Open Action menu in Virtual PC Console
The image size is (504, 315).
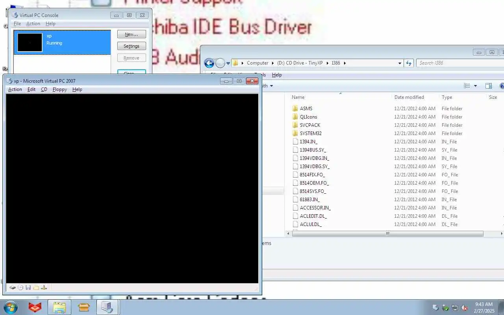point(33,24)
